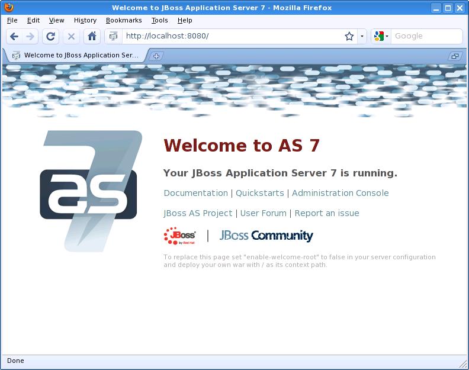Click the Welcome to AS 7 heading

(x=242, y=146)
